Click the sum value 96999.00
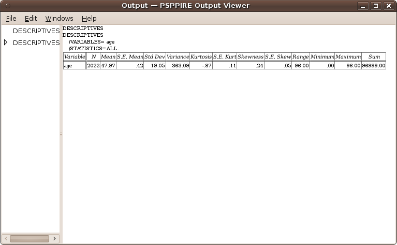 pos(374,66)
